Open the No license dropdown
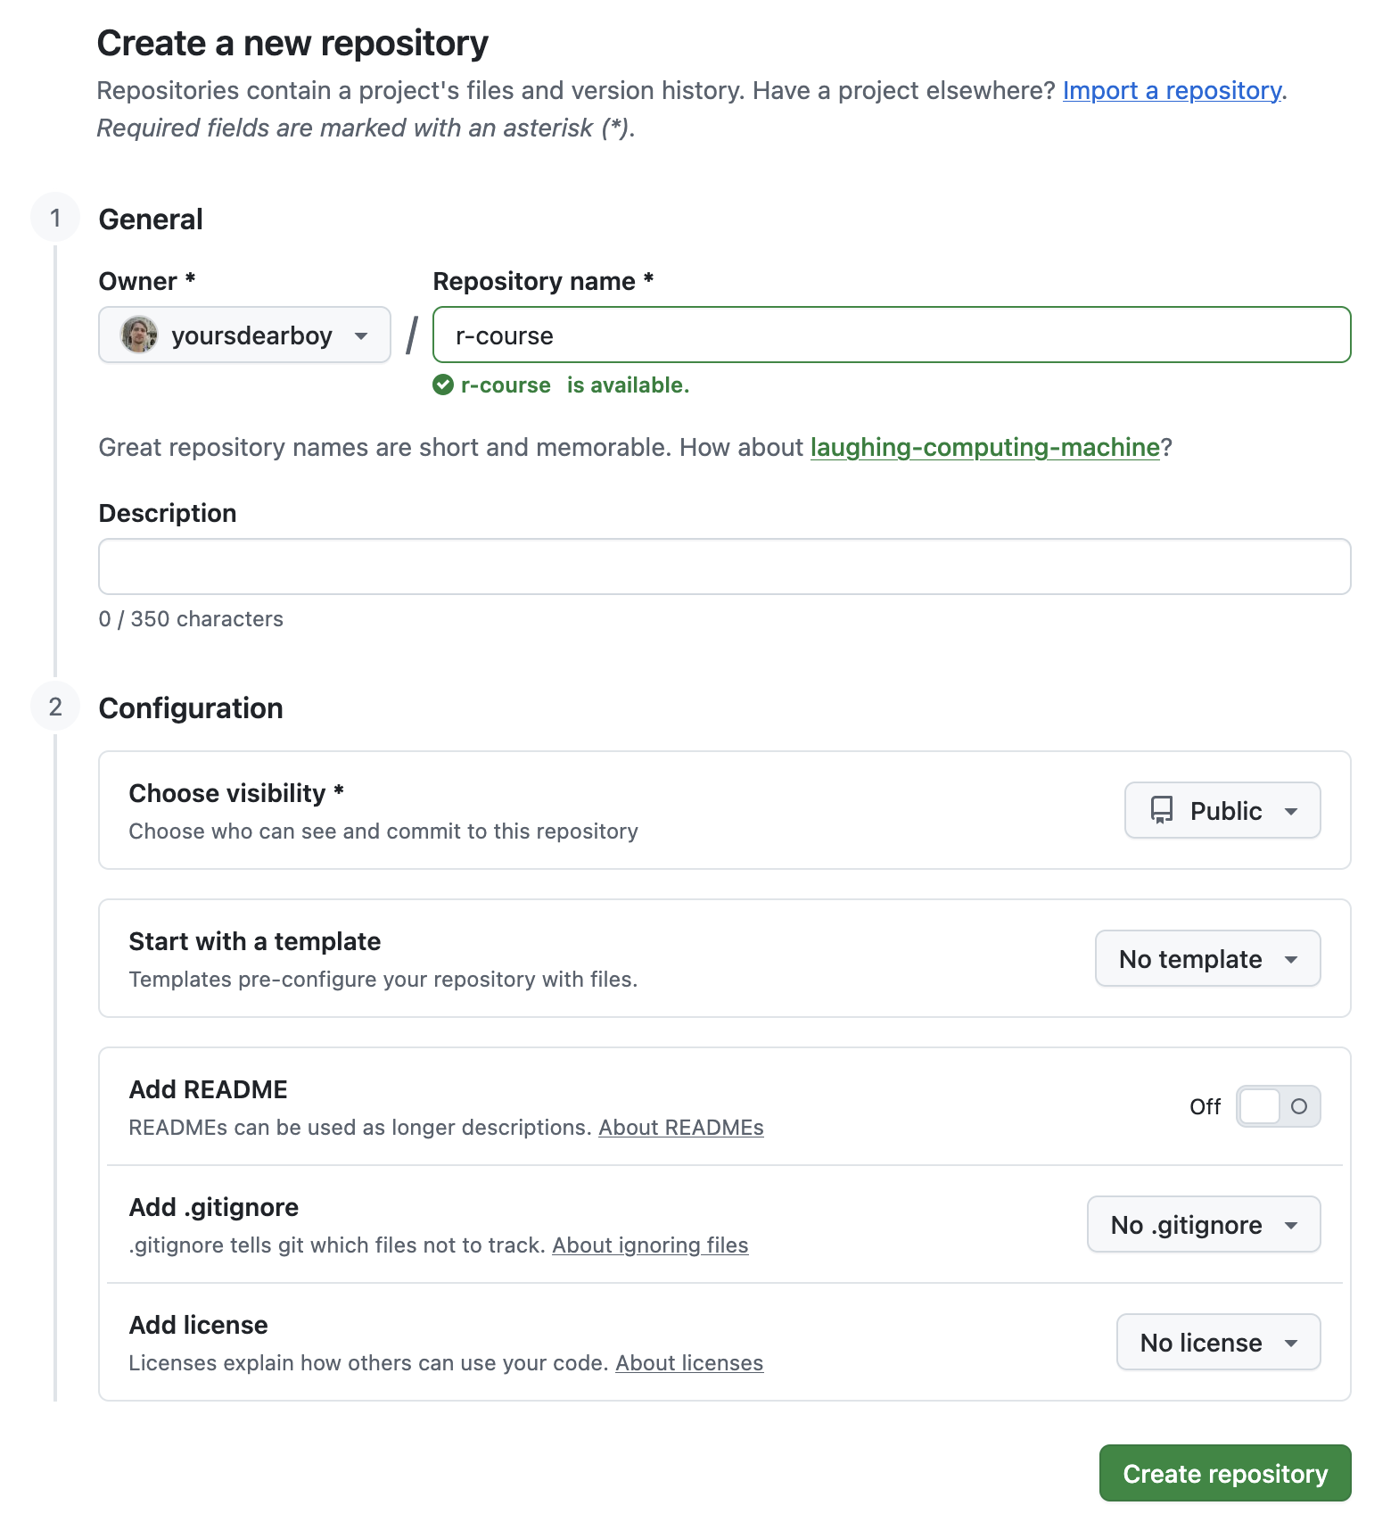Image resolution: width=1399 pixels, height=1522 pixels. click(1219, 1342)
